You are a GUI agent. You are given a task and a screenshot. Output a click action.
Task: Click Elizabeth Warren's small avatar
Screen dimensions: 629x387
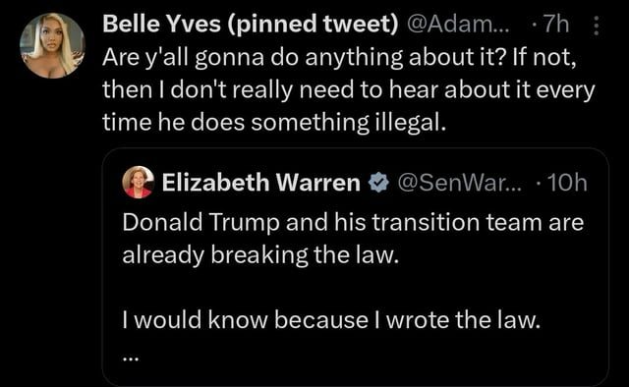(138, 182)
